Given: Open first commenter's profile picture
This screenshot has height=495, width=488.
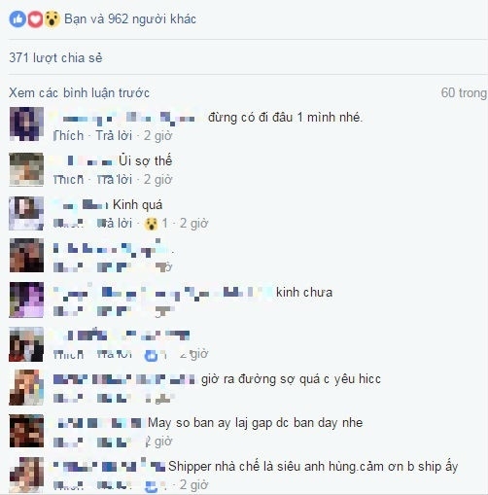Looking at the screenshot, I should pyautogui.click(x=26, y=124).
